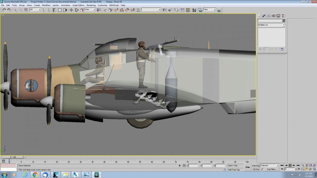Switch to the Display panel tab

[x=278, y=16]
